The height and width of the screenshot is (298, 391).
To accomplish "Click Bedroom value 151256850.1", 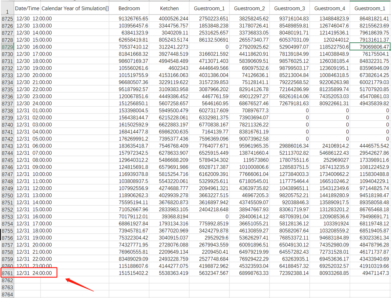I will pyautogui.click(x=129, y=103).
